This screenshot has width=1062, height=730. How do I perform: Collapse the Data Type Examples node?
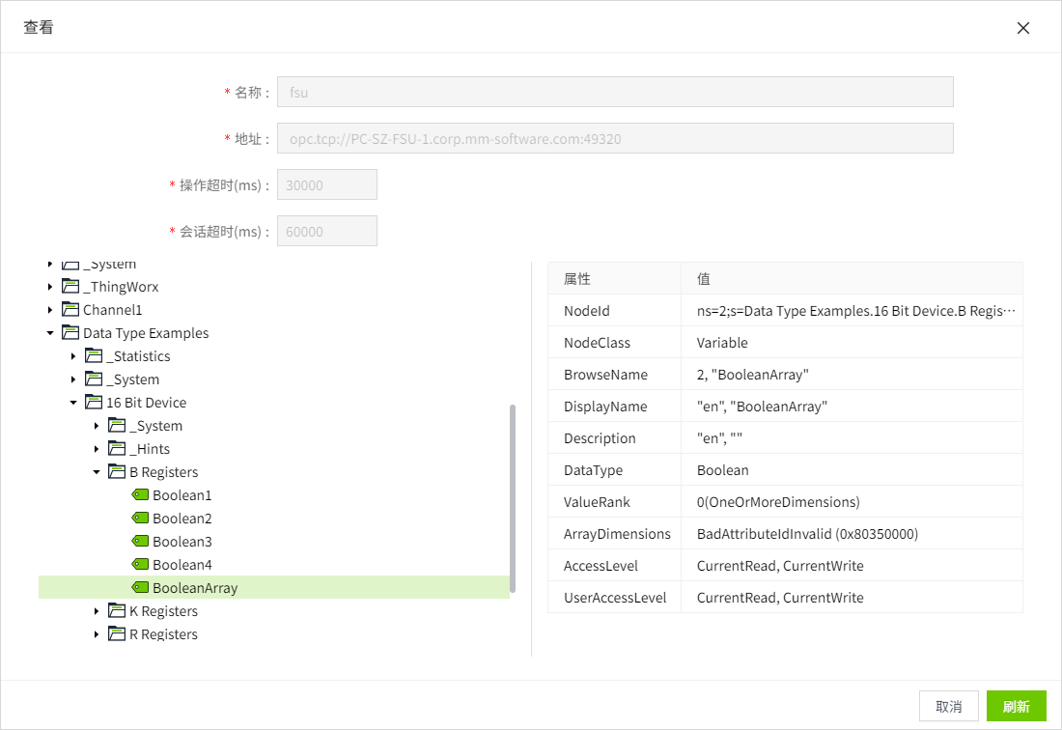50,333
